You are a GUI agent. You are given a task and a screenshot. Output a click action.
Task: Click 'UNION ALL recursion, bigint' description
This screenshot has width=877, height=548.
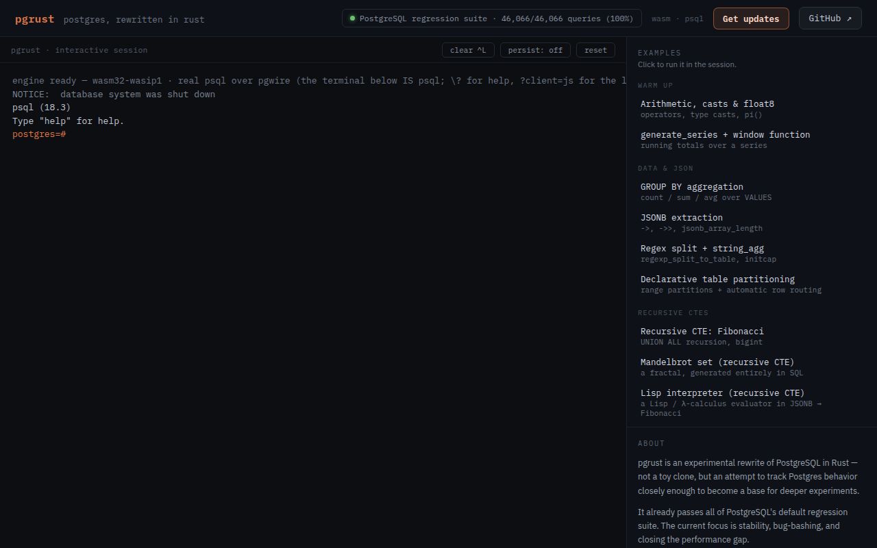click(702, 342)
